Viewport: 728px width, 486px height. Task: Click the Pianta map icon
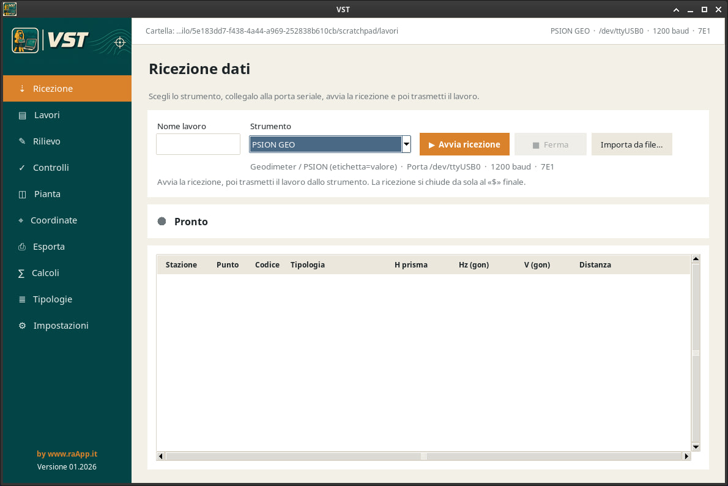click(x=22, y=194)
